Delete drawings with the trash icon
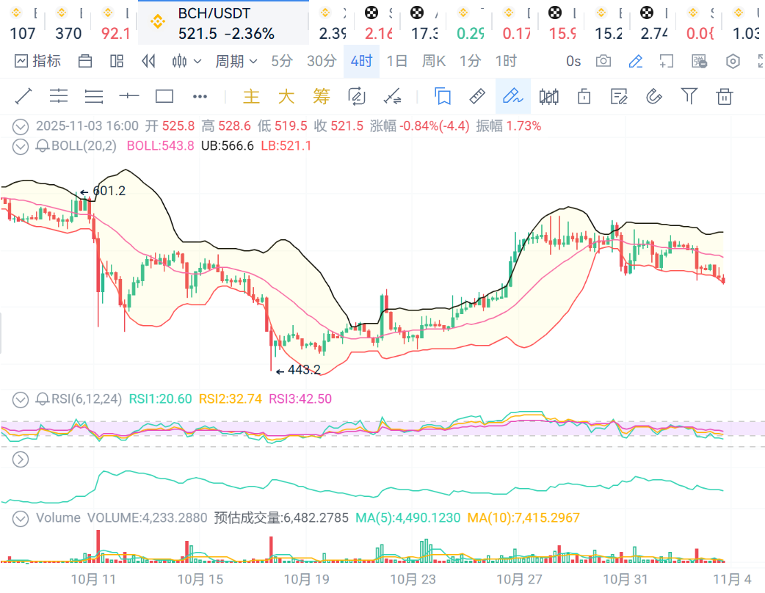765x593 pixels. pos(725,96)
